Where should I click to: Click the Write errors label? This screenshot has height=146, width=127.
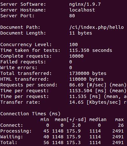[x=19, y=68]
